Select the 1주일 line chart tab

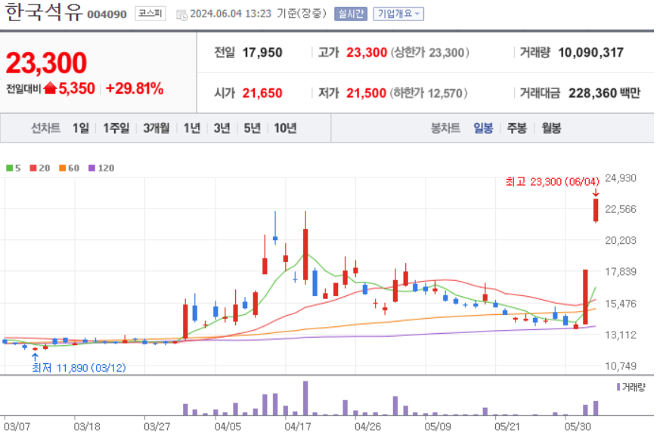(116, 128)
